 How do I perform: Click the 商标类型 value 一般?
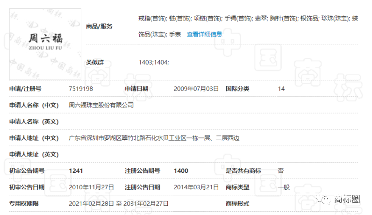[283, 187]
